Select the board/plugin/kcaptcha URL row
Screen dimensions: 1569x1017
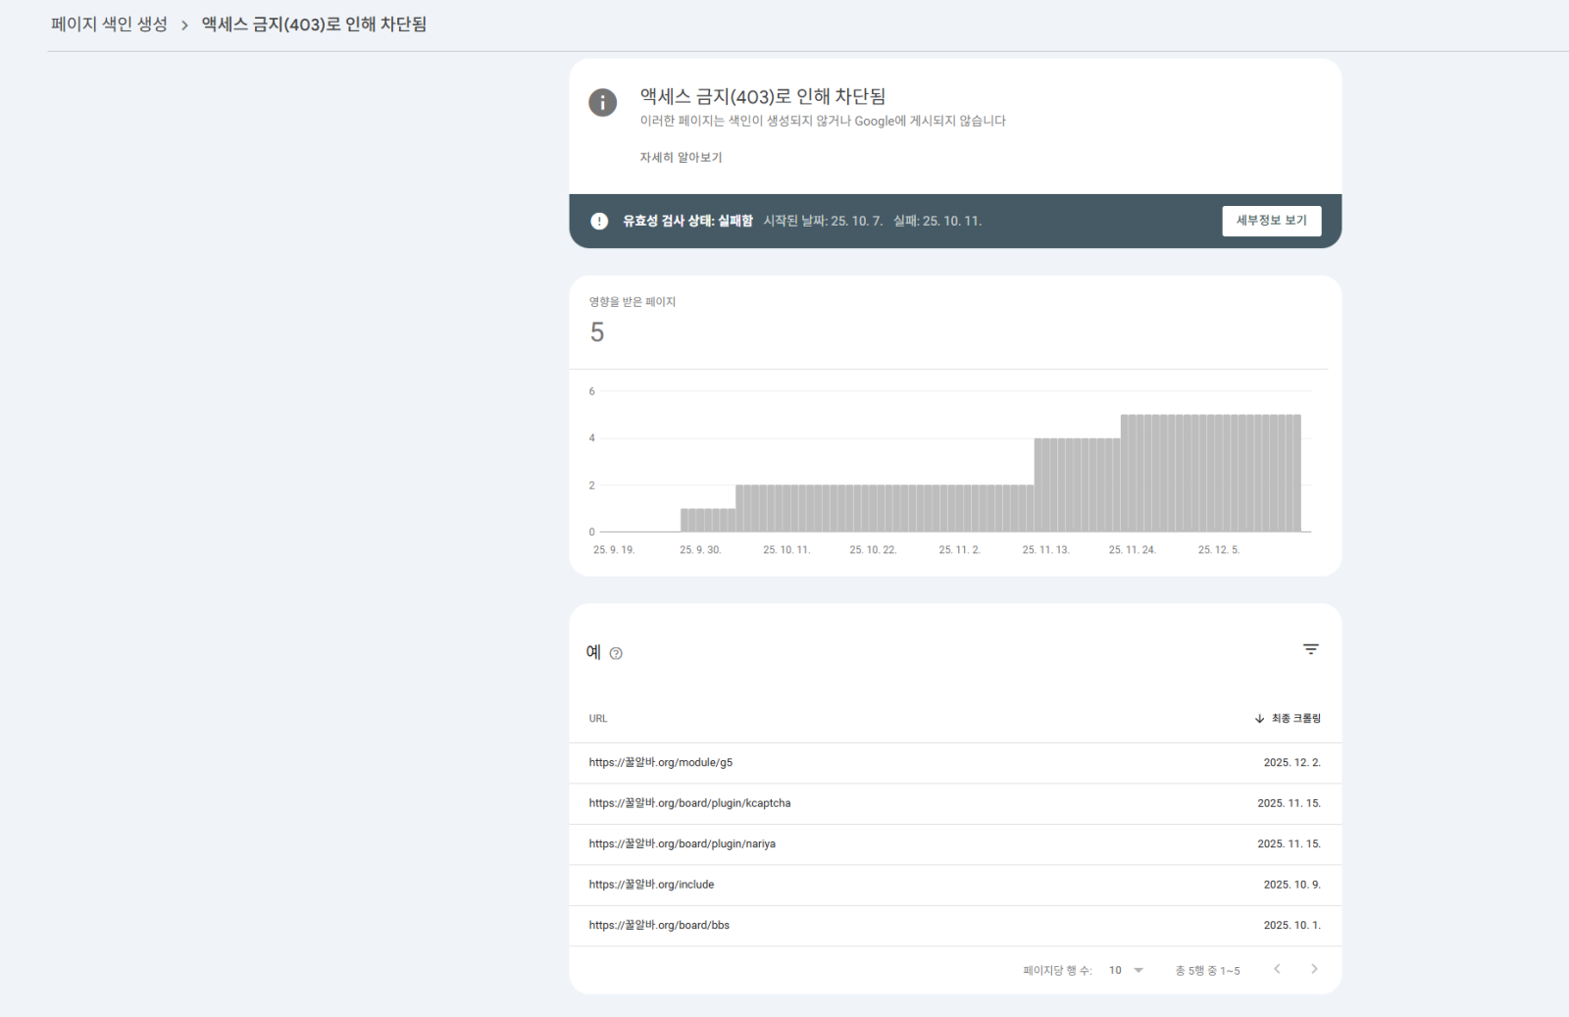(x=689, y=803)
